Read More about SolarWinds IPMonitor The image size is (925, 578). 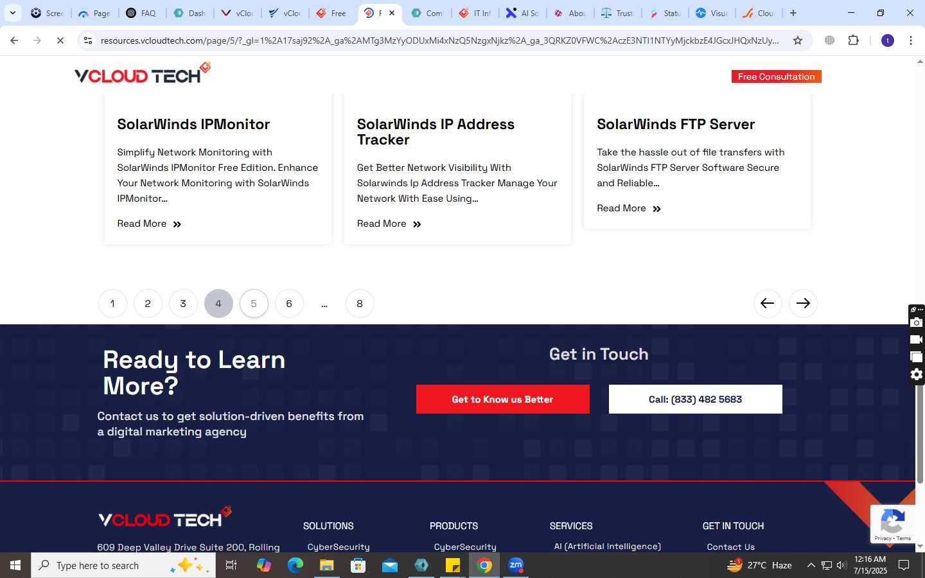(149, 223)
